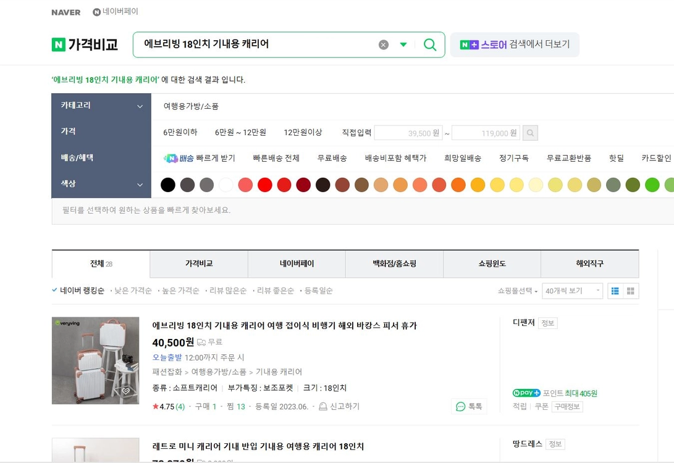
Task: Click the NAVER logo
Action: pos(65,12)
